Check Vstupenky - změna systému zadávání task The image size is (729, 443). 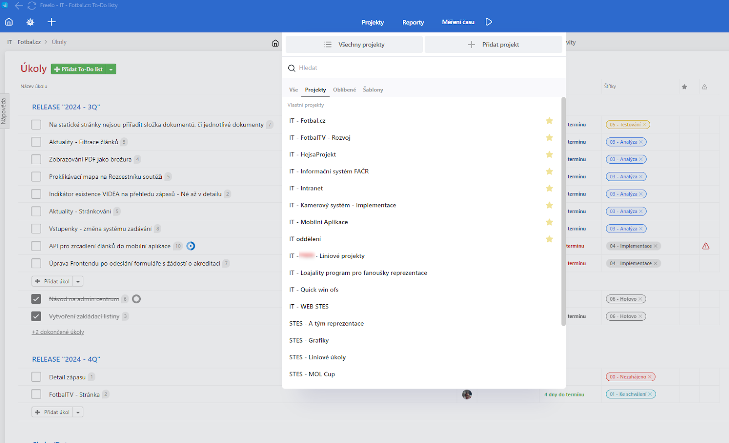[36, 229]
